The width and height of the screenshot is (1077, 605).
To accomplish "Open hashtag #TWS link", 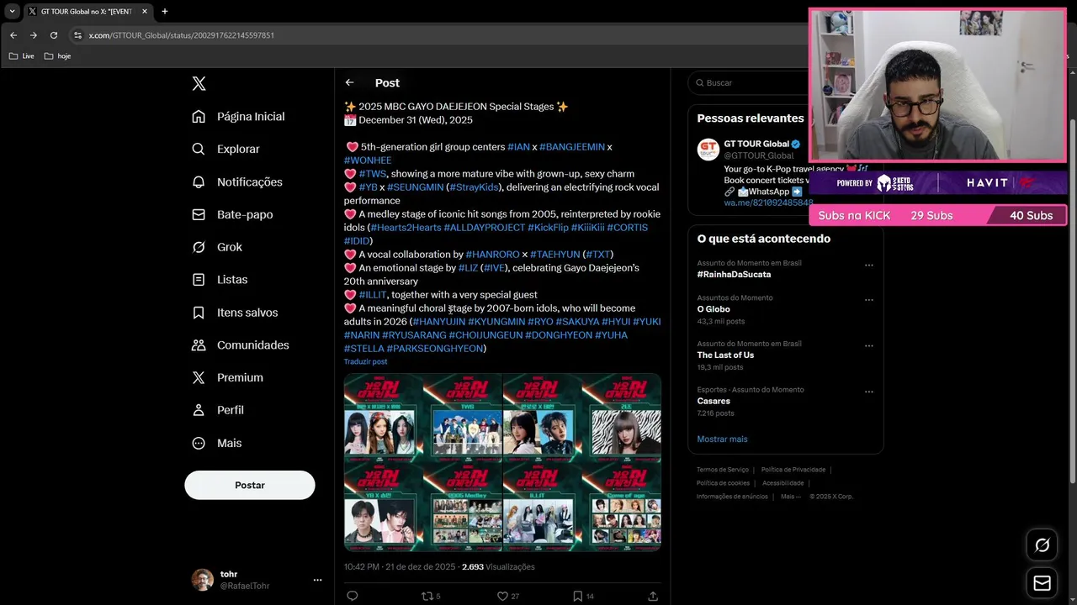I will pos(373,174).
